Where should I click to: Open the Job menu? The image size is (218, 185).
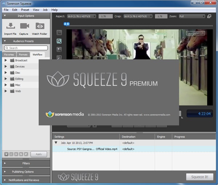(x=45, y=10)
